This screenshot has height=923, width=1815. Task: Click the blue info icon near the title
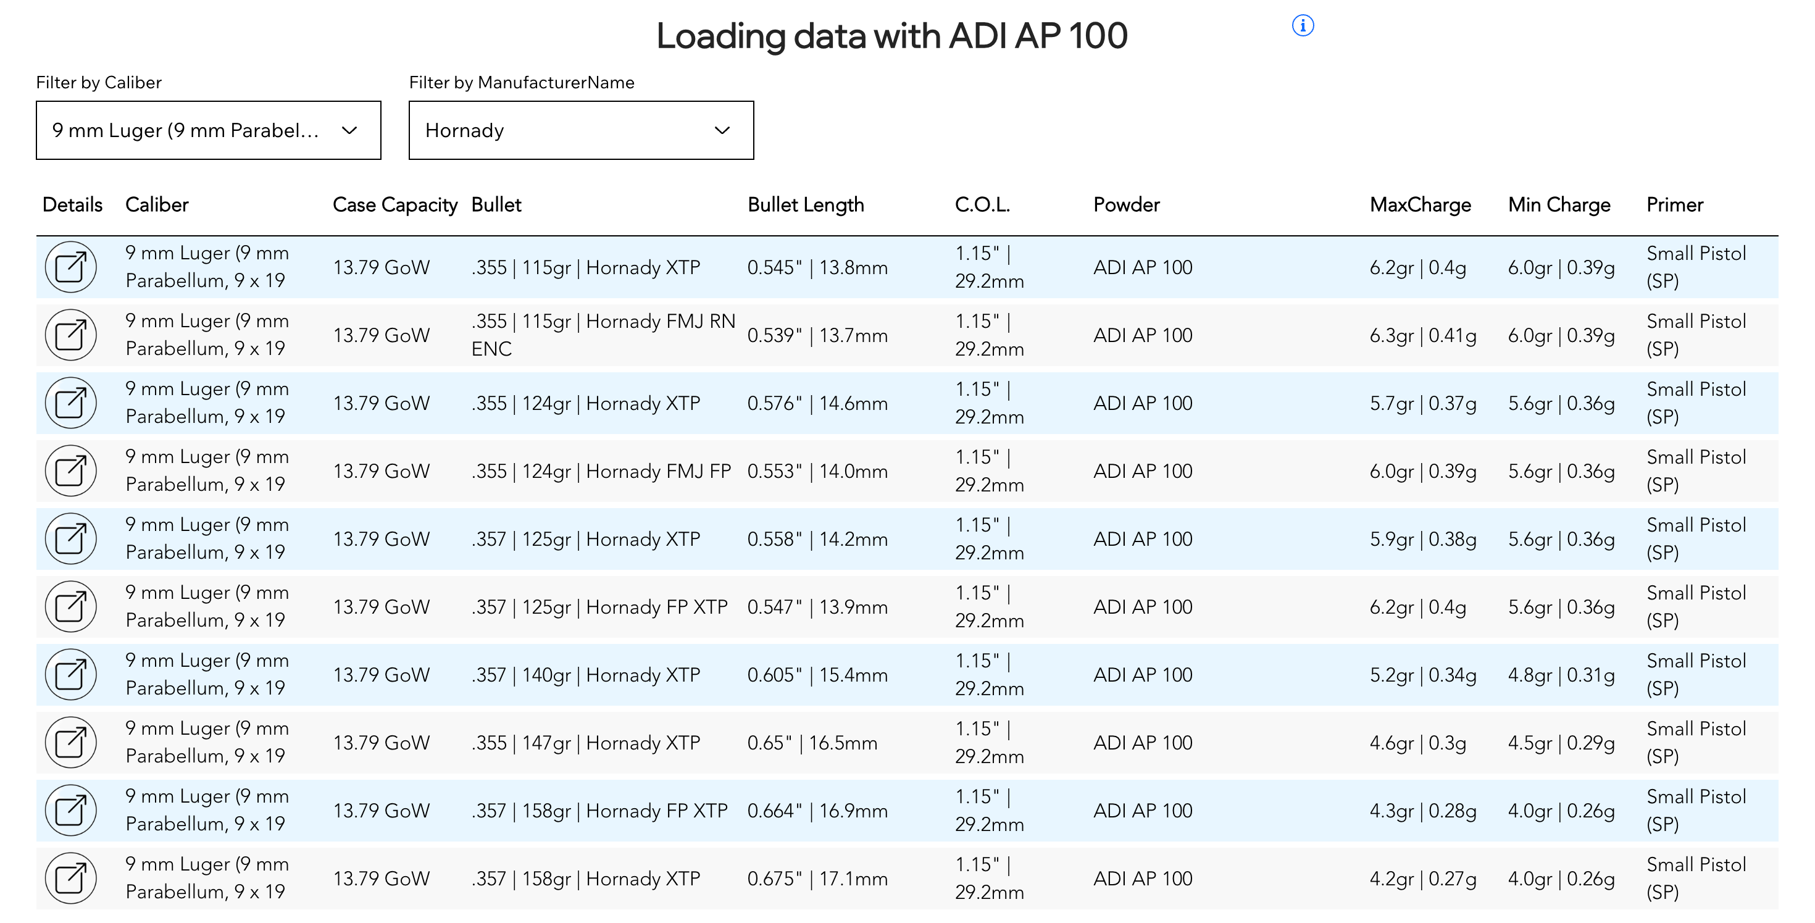1303,26
